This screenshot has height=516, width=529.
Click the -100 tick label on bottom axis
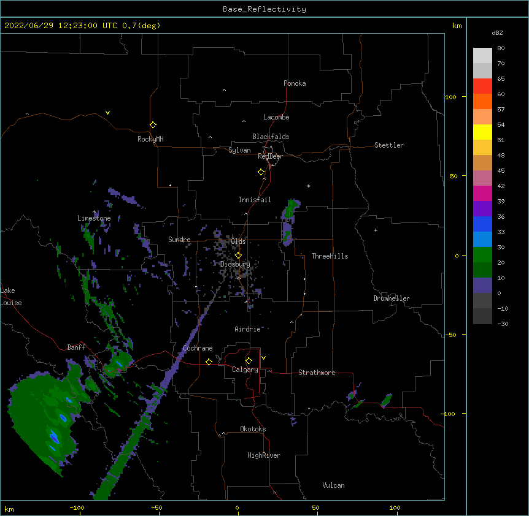[77, 507]
